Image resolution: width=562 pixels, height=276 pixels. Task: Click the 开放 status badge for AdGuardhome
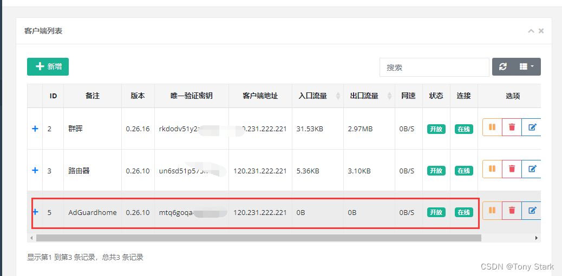click(x=436, y=212)
